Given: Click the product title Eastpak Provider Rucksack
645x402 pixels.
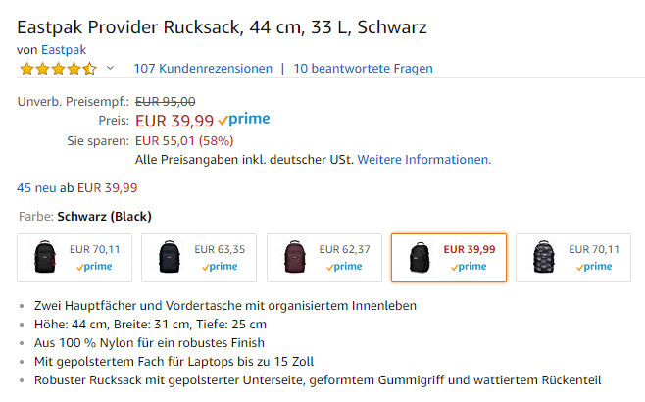Looking at the screenshot, I should coord(222,26).
